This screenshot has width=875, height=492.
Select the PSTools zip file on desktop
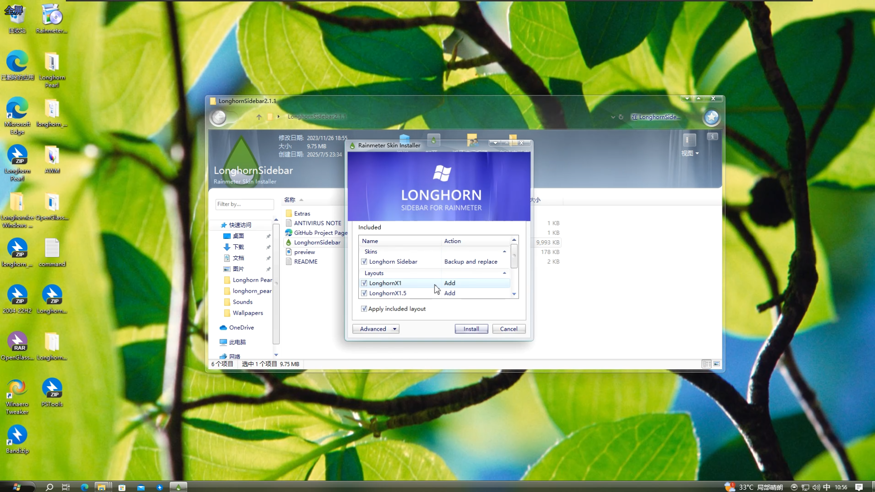52,392
